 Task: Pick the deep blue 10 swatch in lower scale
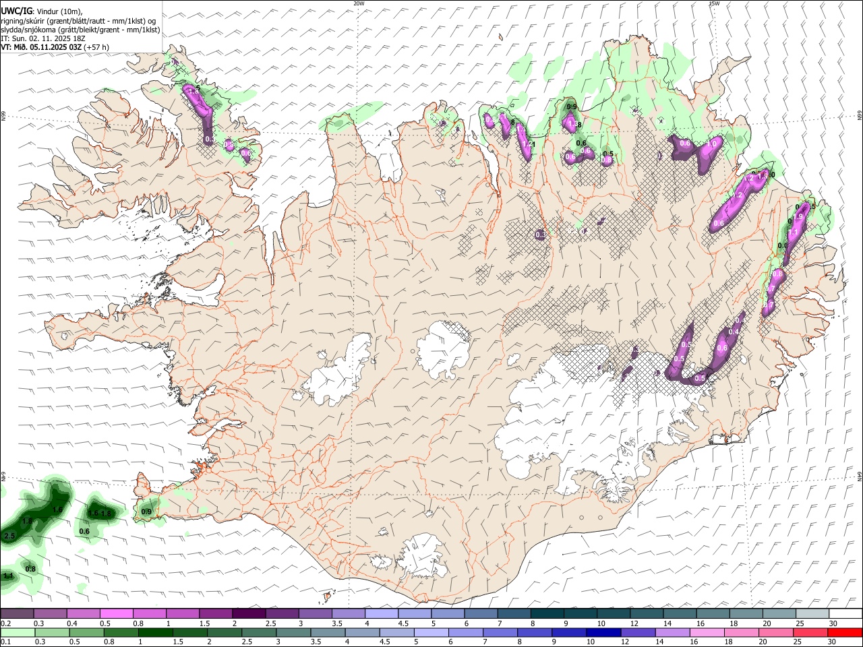point(602,633)
